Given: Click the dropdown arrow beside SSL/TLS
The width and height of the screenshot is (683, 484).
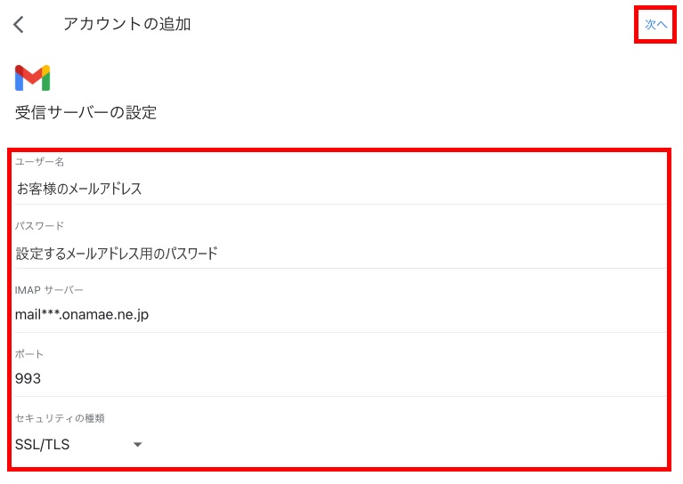Looking at the screenshot, I should pos(138,445).
